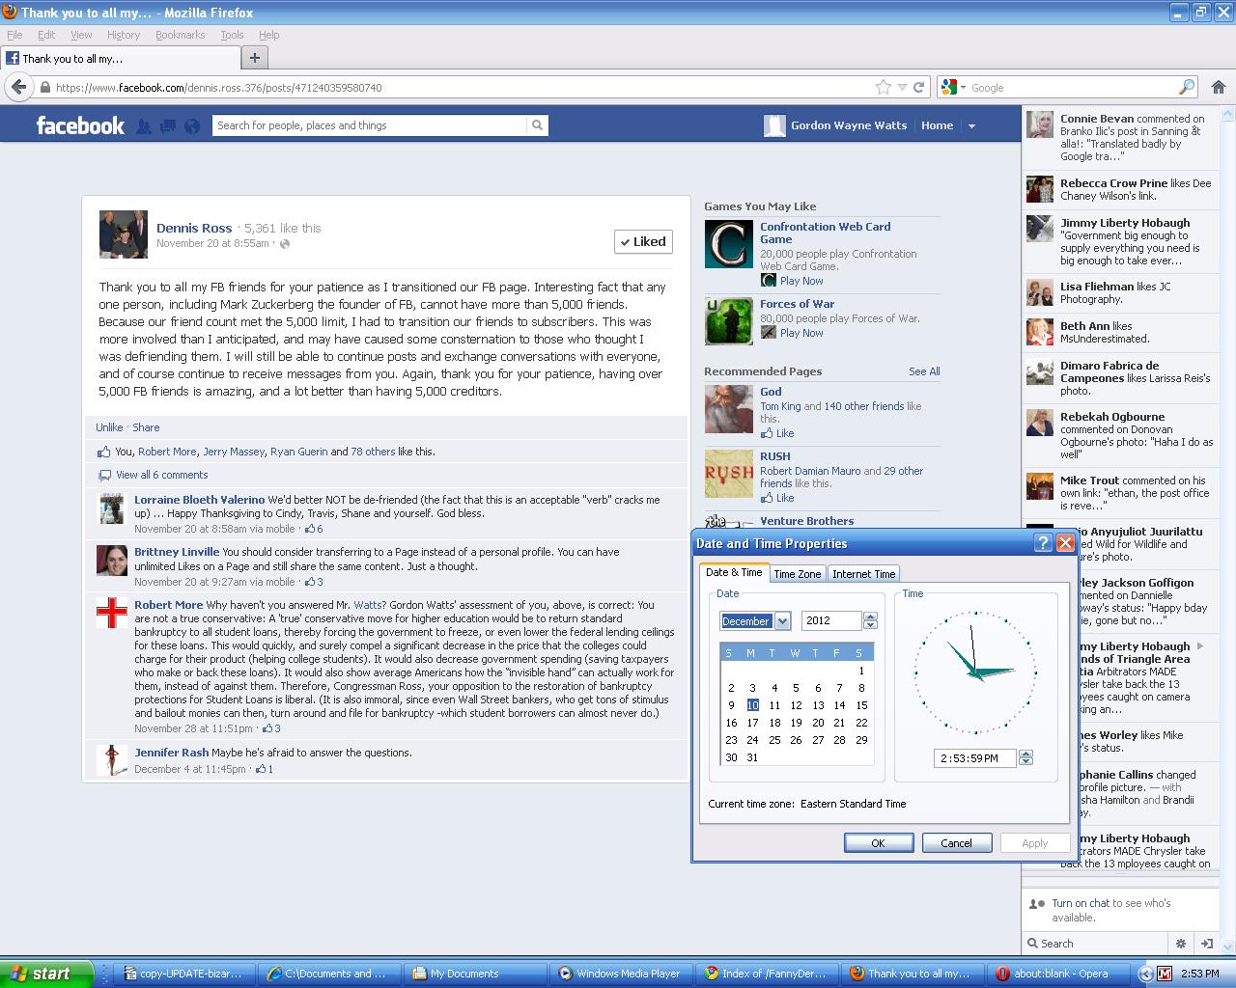
Task: Click the Facebook search input field
Action: [370, 125]
